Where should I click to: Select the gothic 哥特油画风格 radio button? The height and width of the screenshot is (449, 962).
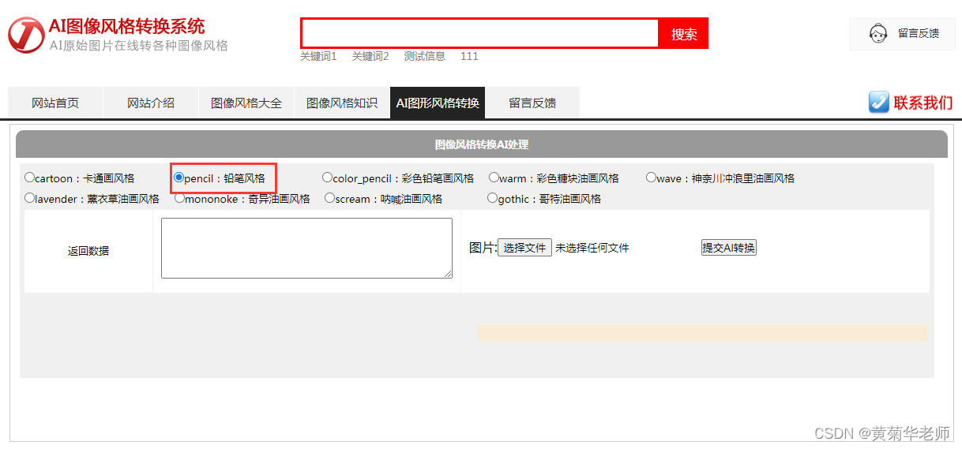[x=492, y=198]
